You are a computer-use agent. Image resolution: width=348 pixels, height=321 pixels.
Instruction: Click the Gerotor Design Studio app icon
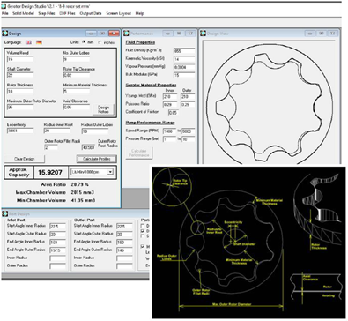4,6
